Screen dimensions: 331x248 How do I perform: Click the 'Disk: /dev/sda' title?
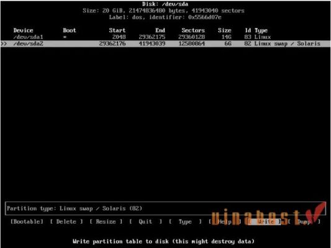(165, 4)
